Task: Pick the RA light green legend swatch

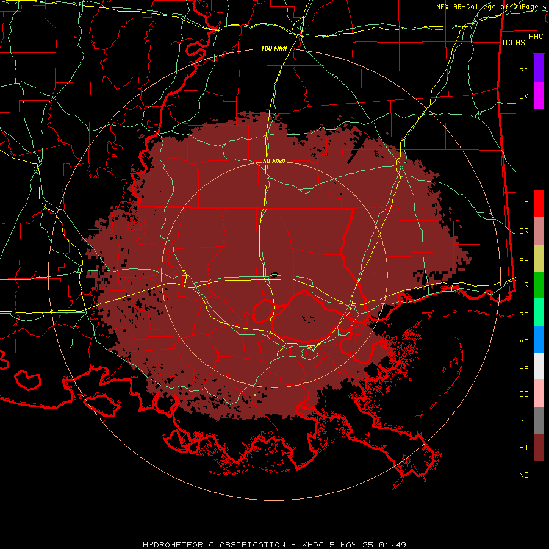Action: coord(539,312)
